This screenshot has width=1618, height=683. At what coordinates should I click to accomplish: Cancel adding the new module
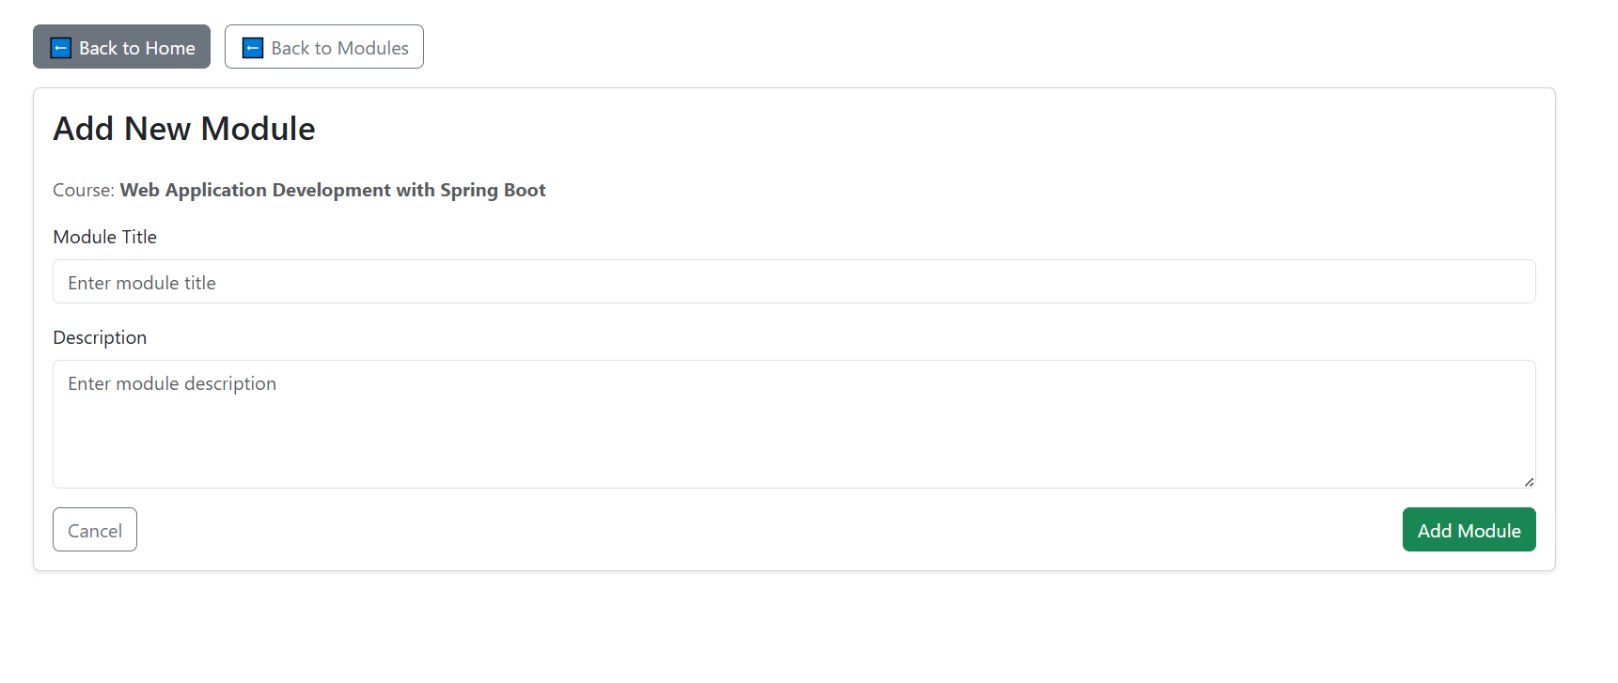(95, 530)
